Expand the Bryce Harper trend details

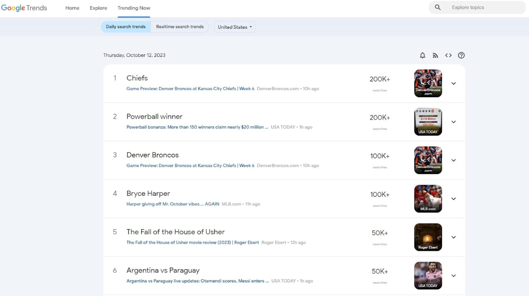click(454, 199)
